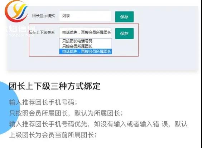Click 保存 button beside 团长显示模式
Viewport: 202px width, 148px height.
click(x=124, y=17)
